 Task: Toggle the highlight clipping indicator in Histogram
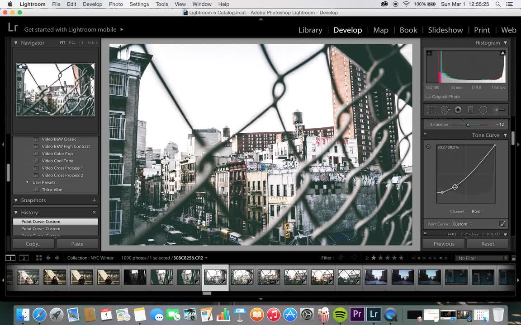click(x=503, y=53)
